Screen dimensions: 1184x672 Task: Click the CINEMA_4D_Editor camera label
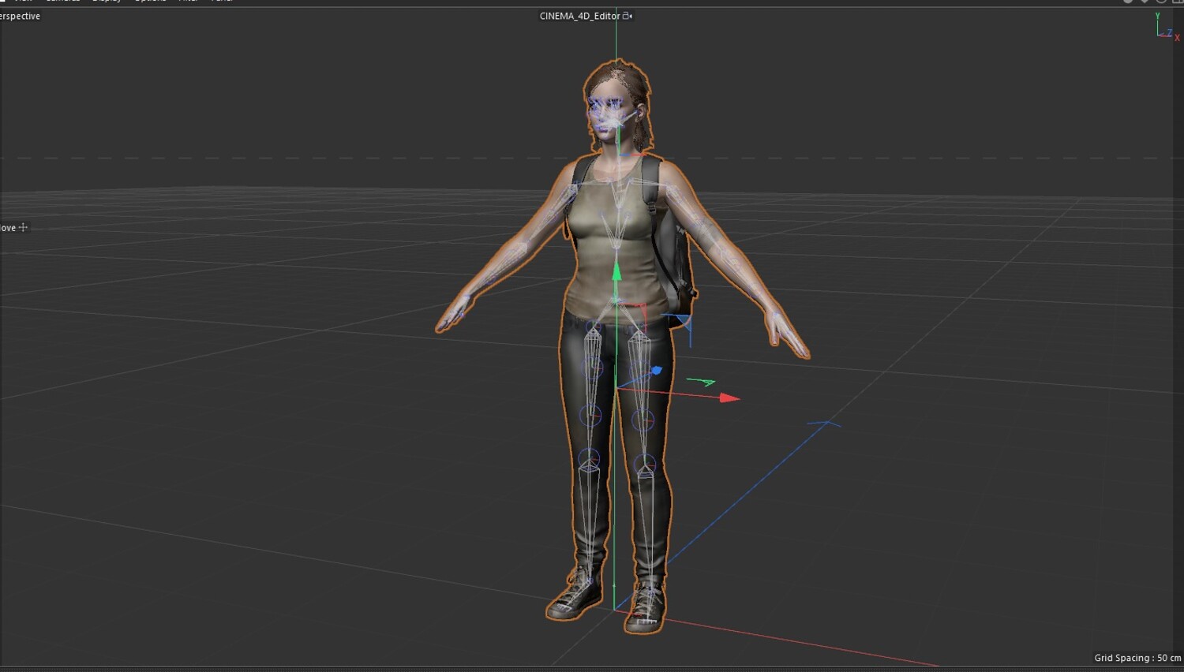[x=579, y=16]
